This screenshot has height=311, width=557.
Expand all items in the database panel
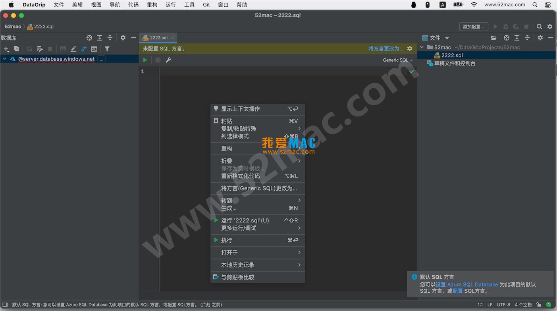(x=100, y=38)
